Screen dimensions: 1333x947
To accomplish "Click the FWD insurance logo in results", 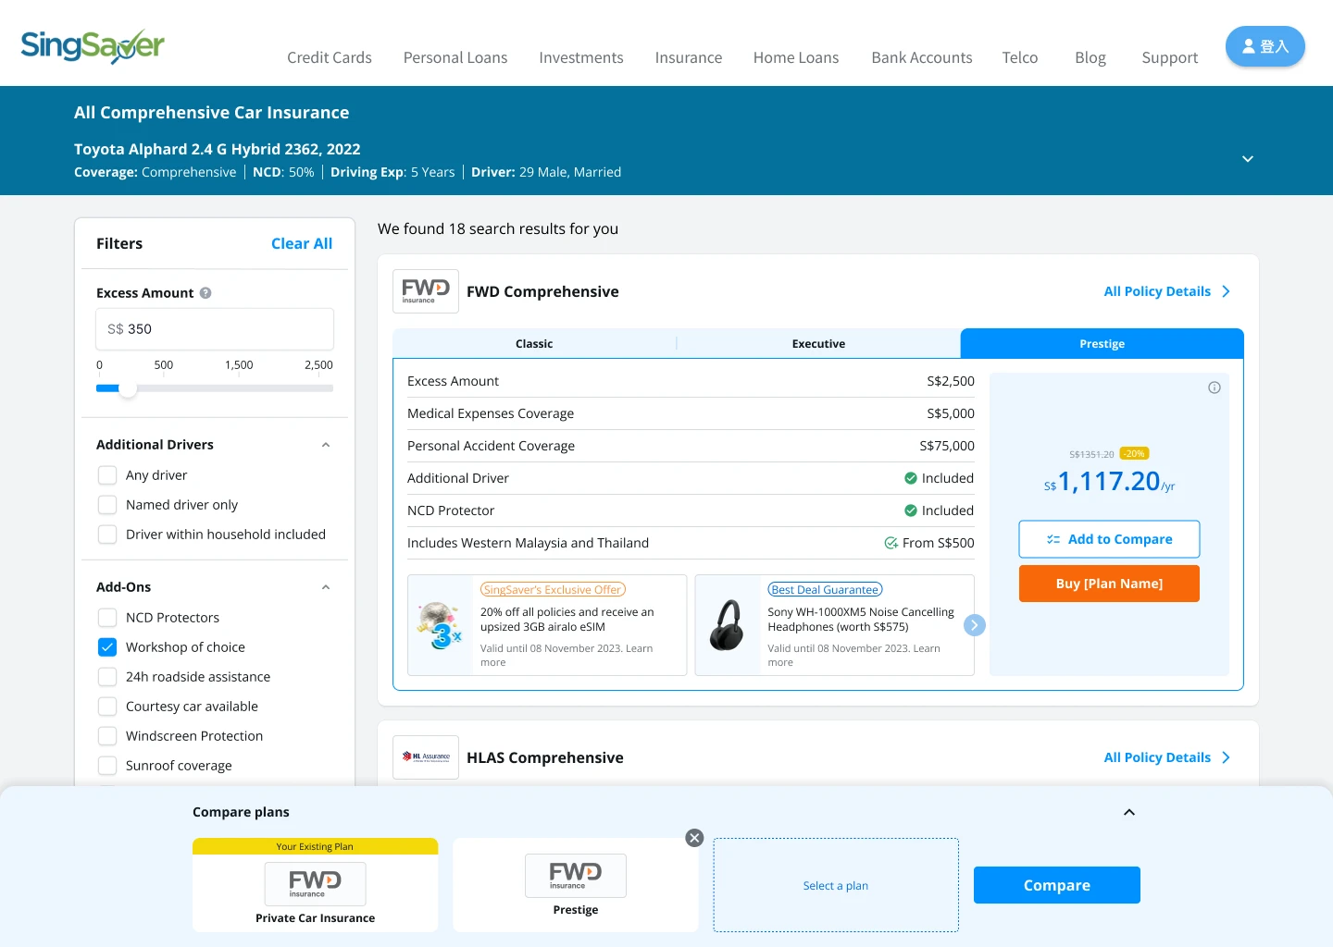I will coord(426,291).
